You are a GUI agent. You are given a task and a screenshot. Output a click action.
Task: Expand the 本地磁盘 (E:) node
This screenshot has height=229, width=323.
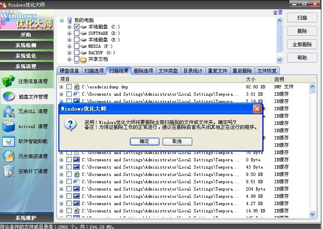[70, 40]
